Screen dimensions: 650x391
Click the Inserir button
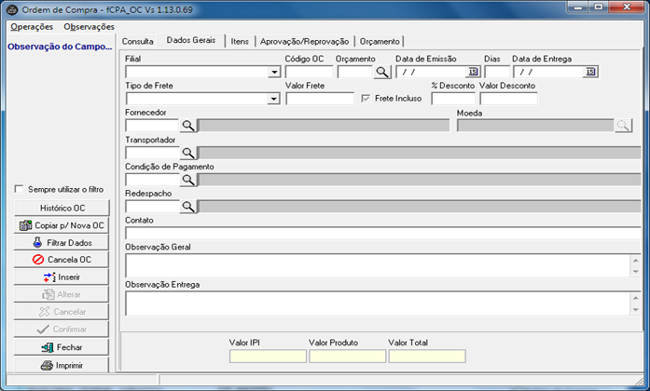click(x=62, y=277)
